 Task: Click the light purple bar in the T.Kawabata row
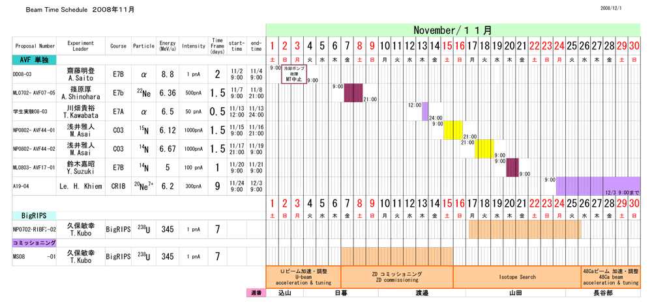tap(425, 112)
